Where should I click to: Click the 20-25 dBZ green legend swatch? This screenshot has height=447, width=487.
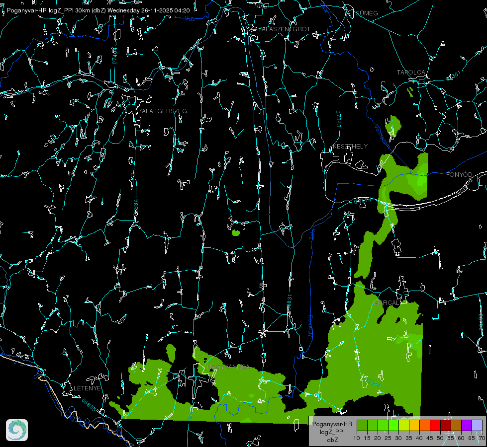pyautogui.click(x=383, y=426)
